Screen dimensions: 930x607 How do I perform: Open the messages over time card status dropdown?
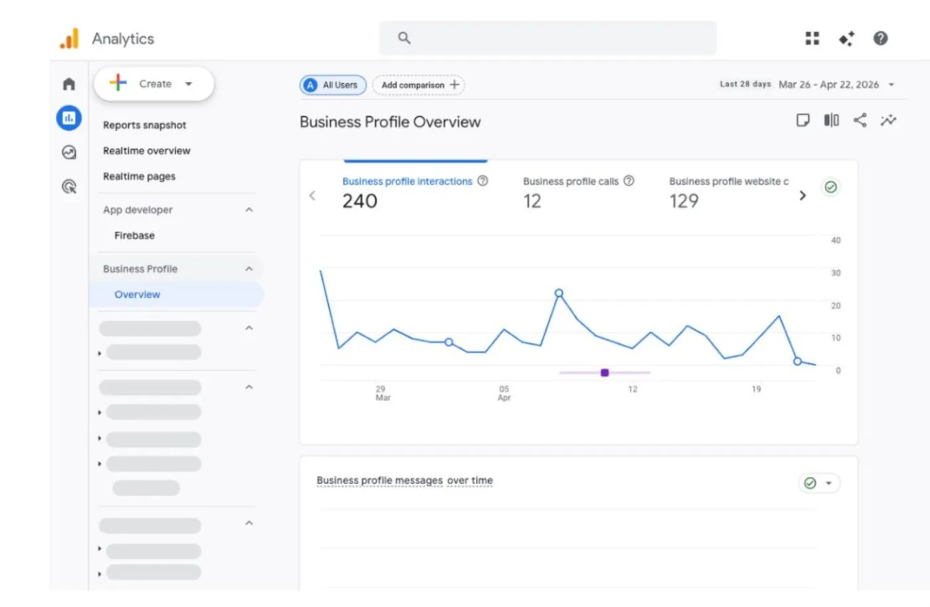pos(819,483)
